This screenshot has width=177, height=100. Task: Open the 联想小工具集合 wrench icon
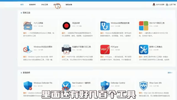(144, 49)
